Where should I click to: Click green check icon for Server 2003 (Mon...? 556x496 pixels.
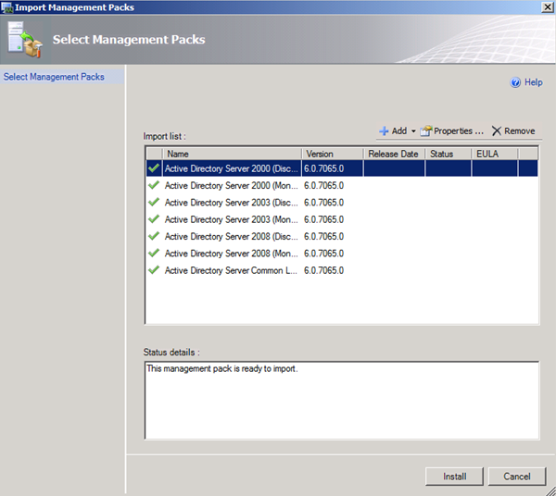154,218
